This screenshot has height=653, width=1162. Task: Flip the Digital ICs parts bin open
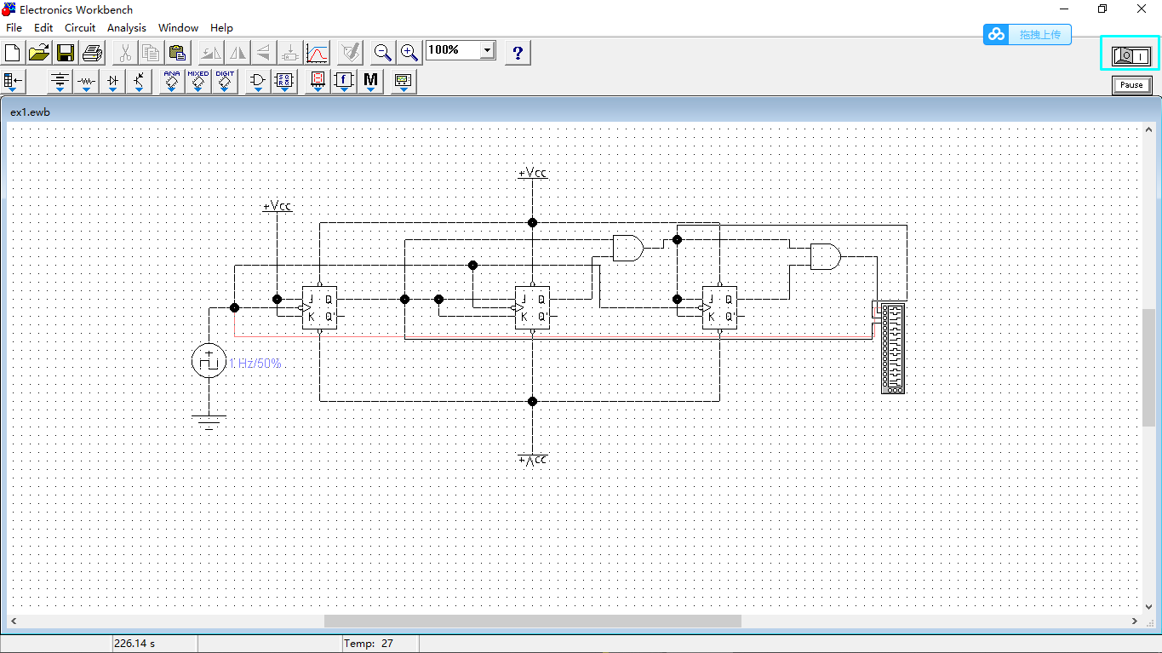pyautogui.click(x=225, y=81)
